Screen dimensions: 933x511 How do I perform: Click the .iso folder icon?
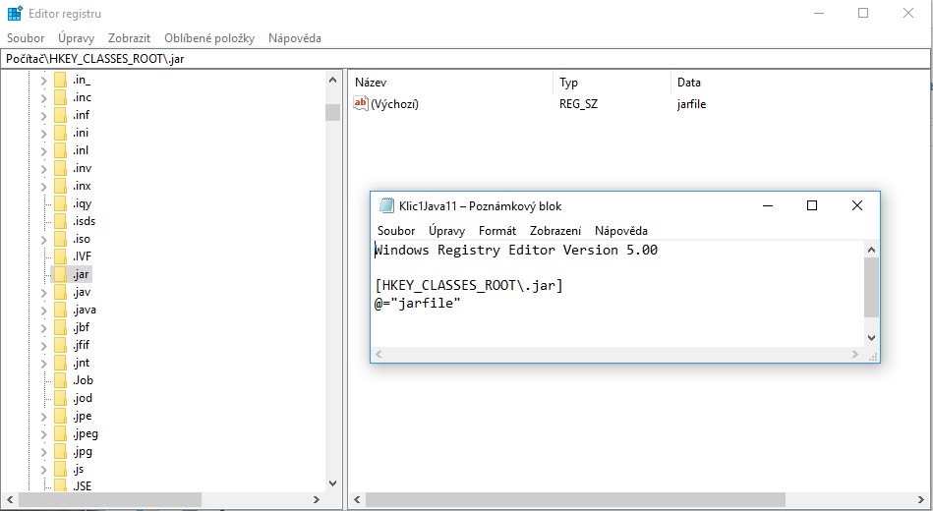[x=60, y=239]
